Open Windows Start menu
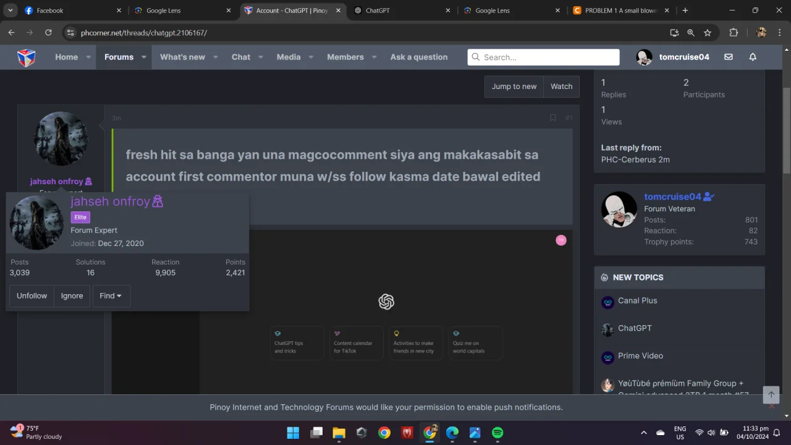 point(293,433)
